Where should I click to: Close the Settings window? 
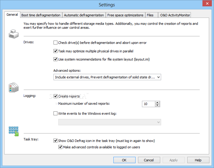(x=207, y=3)
